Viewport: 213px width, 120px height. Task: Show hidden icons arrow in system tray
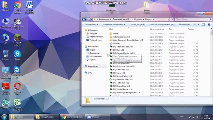tap(186, 117)
